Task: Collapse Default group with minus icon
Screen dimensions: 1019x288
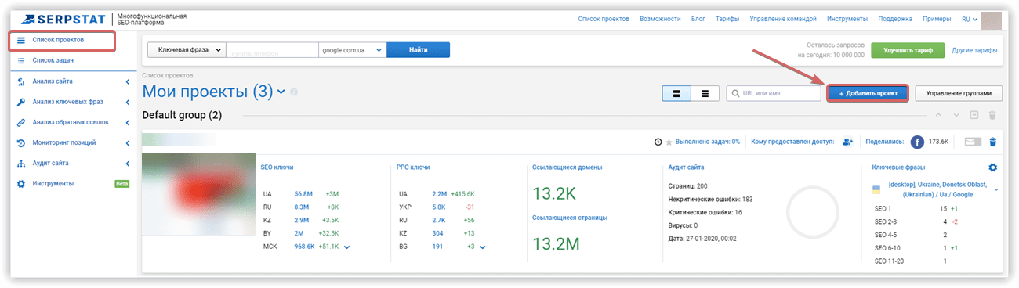Action: (974, 116)
